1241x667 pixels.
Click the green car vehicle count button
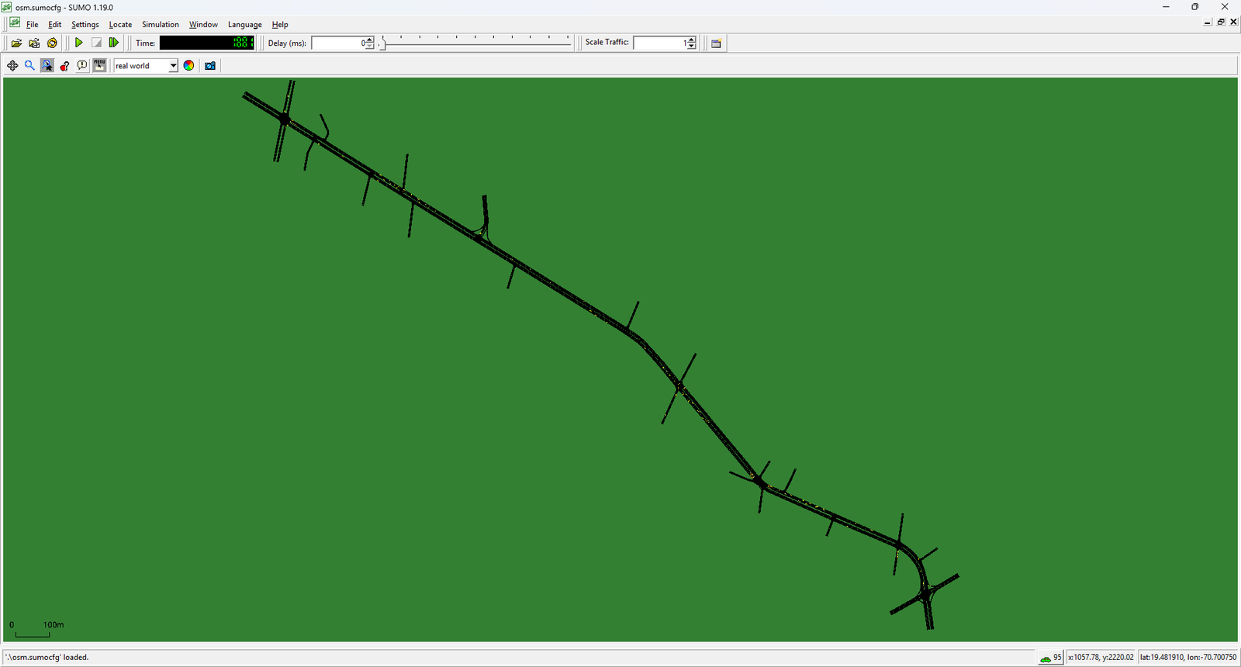tap(1051, 658)
